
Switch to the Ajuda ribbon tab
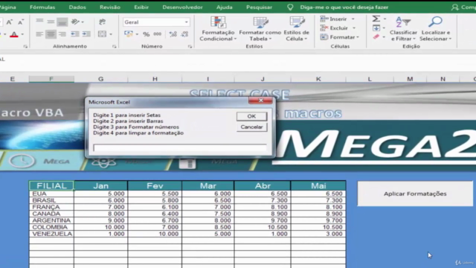point(225,7)
